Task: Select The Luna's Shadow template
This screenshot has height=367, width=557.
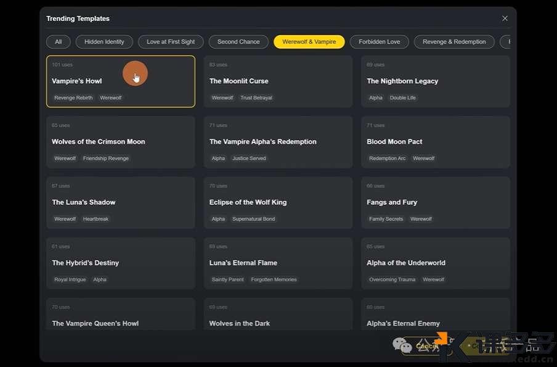Action: [x=121, y=202]
